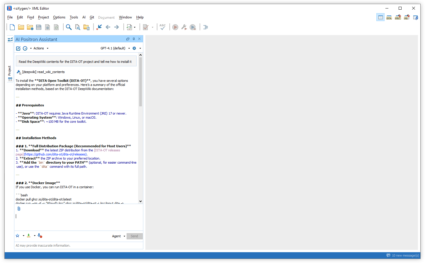425x263 pixels.
Task: Save the document with the floppy disk icon
Action: click(x=39, y=27)
